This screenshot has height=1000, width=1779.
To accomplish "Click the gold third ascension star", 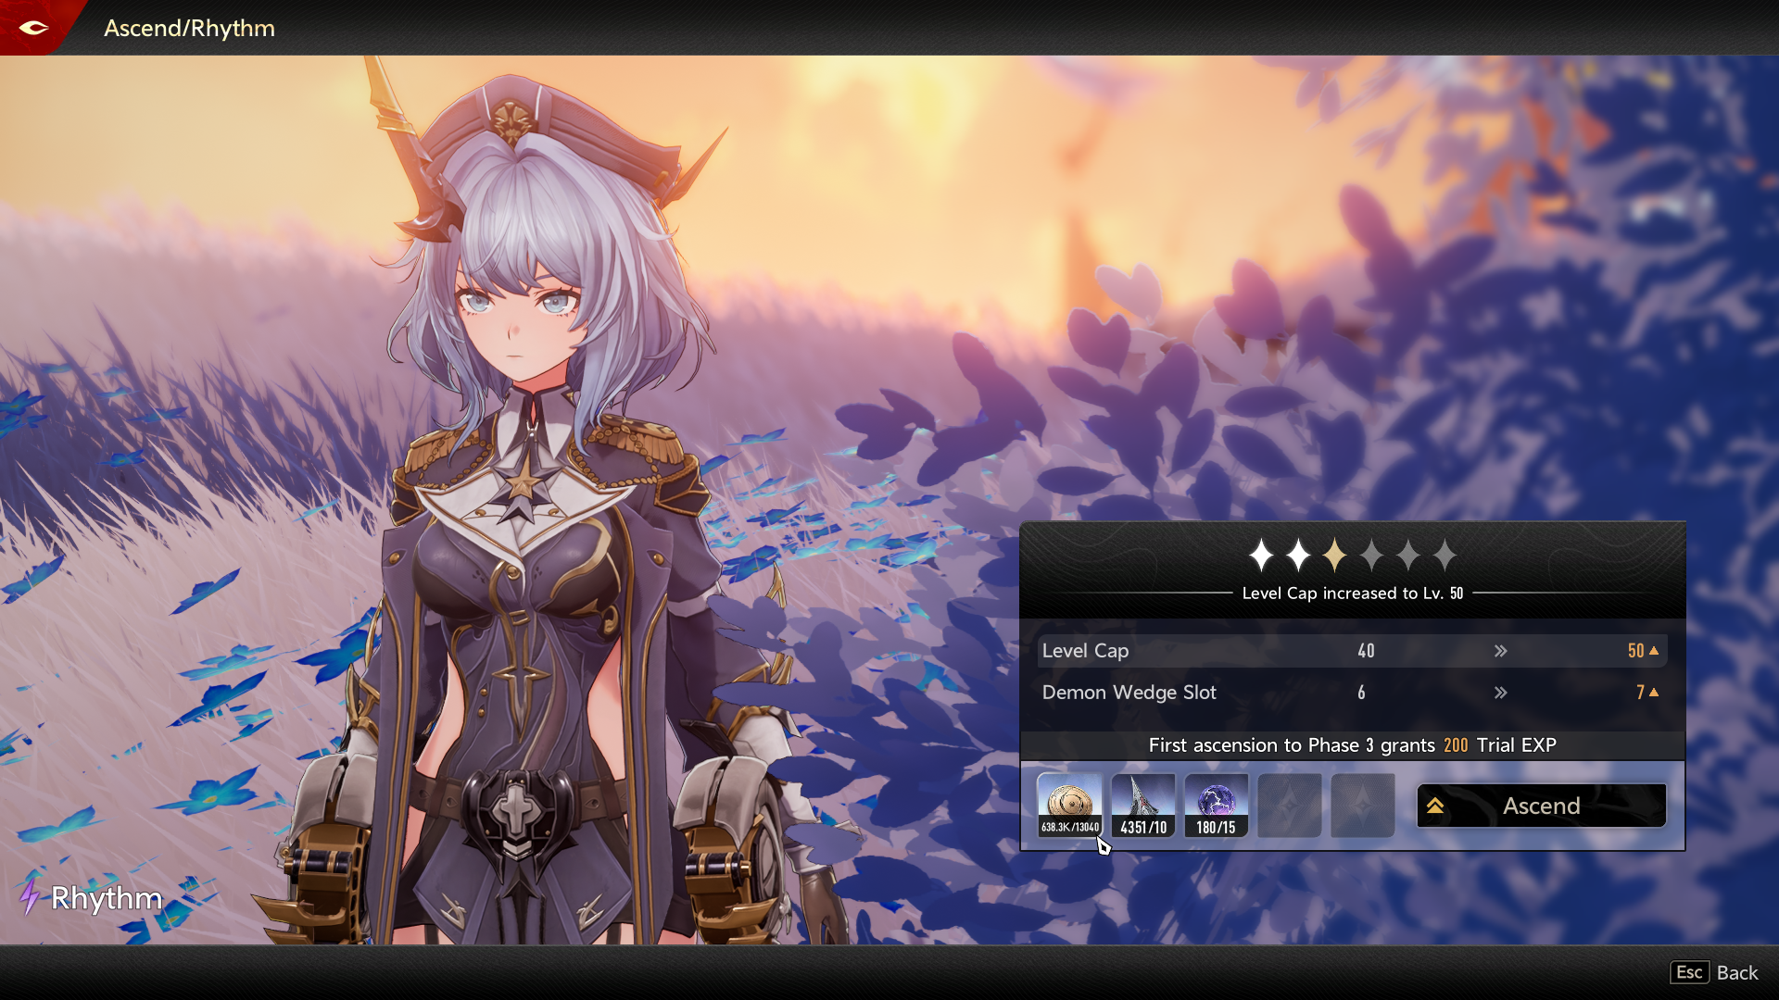I will coord(1334,556).
